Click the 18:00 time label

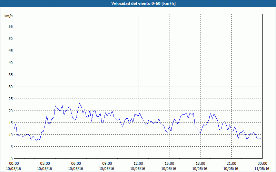pos(200,164)
